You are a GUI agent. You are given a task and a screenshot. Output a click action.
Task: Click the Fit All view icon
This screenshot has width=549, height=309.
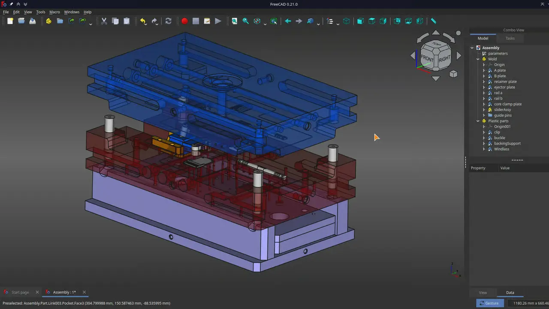click(x=235, y=21)
